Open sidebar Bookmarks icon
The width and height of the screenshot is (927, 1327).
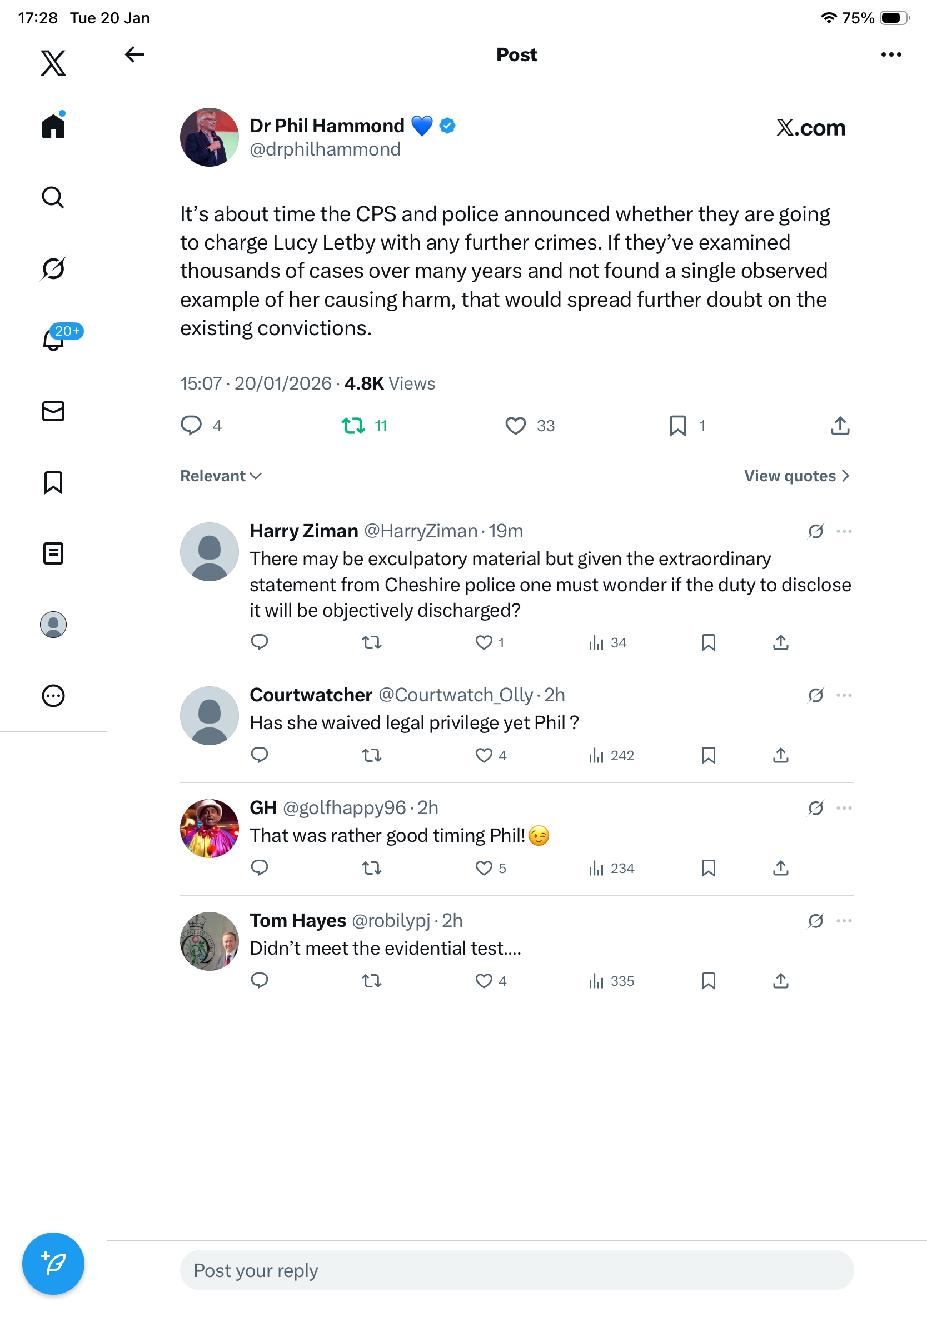tap(53, 482)
